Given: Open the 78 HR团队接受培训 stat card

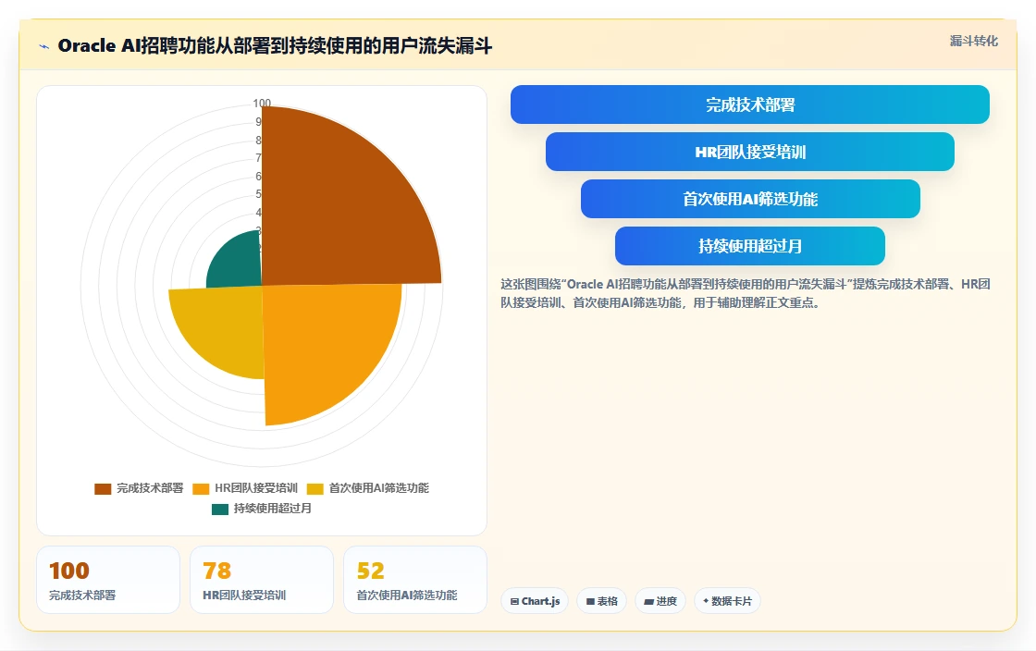Looking at the screenshot, I should pyautogui.click(x=262, y=580).
